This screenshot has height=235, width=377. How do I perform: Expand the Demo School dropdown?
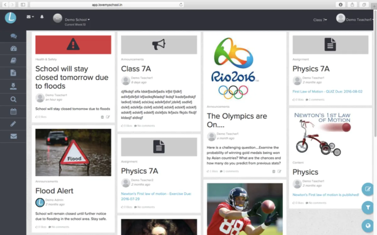click(x=77, y=19)
